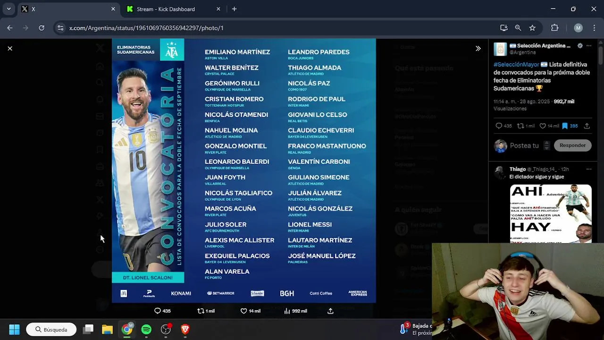Screen dimensions: 604x340
Task: Open the more options menu on Selección Argentina tweet
Action: 589,46
